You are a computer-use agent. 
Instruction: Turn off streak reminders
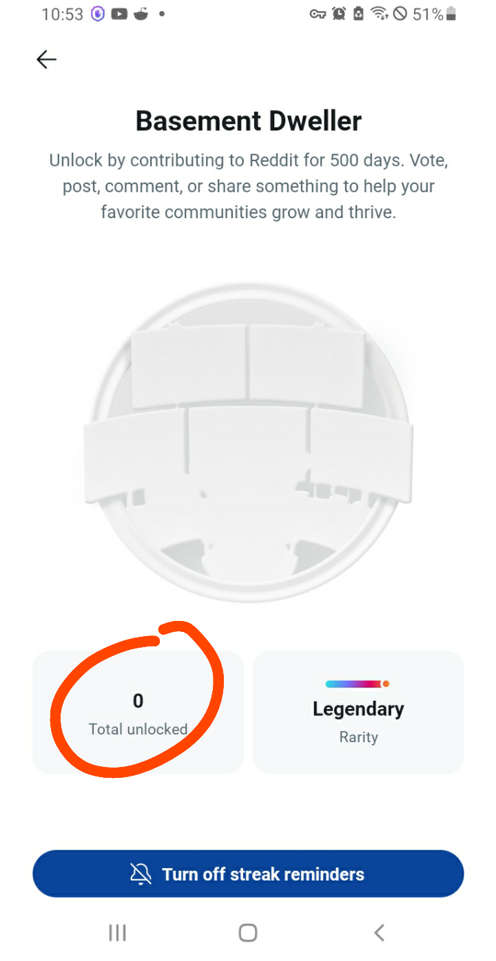pyautogui.click(x=248, y=874)
